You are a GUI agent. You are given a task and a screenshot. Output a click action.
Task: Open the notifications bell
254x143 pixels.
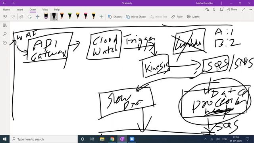click(x=221, y=10)
